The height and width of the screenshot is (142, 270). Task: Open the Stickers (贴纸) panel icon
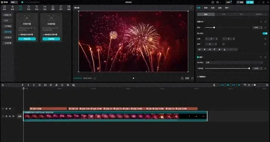pos(28,7)
